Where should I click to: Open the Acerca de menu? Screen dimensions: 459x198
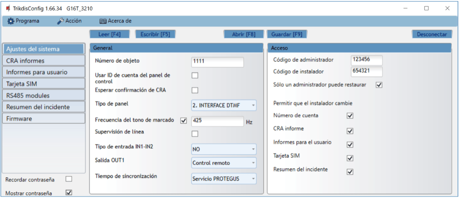(x=116, y=21)
